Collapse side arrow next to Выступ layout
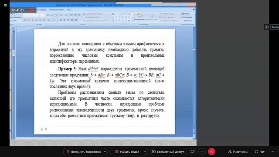 pos(266,27)
